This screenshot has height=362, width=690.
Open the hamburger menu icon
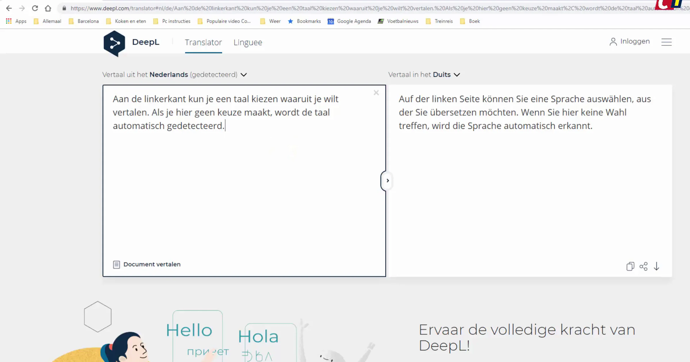(x=666, y=42)
